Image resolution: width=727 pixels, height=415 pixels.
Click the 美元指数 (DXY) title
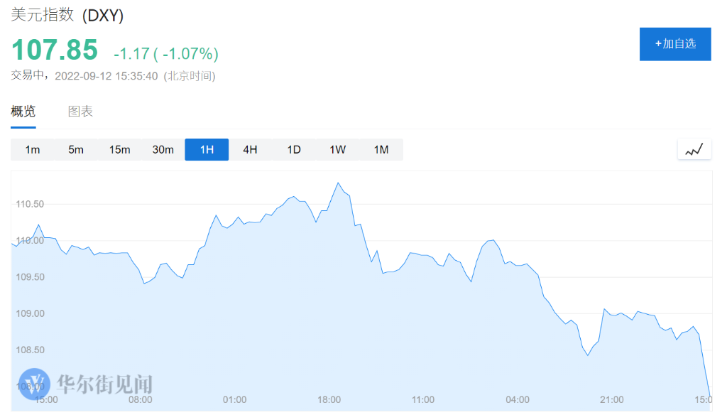pos(67,15)
